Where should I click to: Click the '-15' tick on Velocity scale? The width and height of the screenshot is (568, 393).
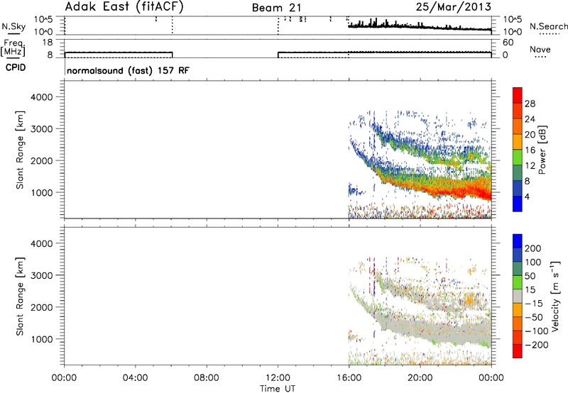[x=534, y=303]
